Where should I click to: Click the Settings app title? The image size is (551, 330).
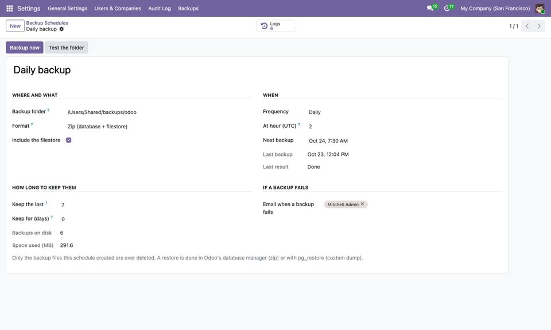(29, 9)
